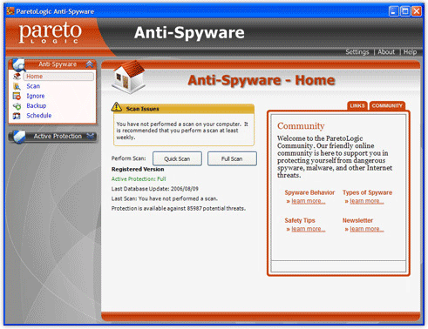The width and height of the screenshot is (428, 329).
Task: Click the Ignore list icon in the sidebar
Action: click(x=17, y=96)
